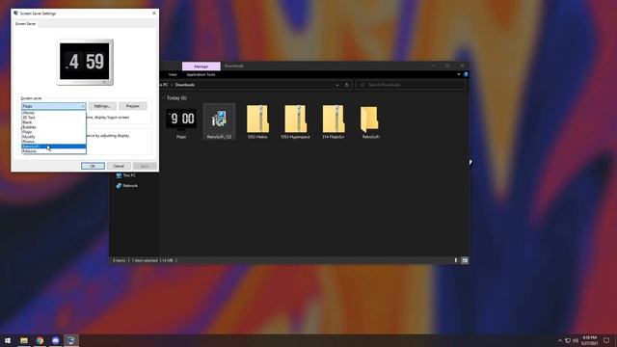Open the address bar history dropdown
This screenshot has width=617, height=347.
[x=337, y=85]
